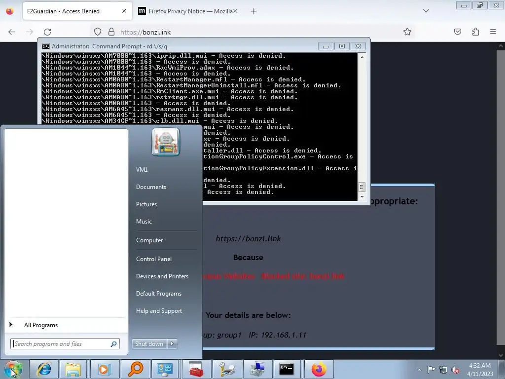Click the muted volume tray icon

tap(455, 370)
